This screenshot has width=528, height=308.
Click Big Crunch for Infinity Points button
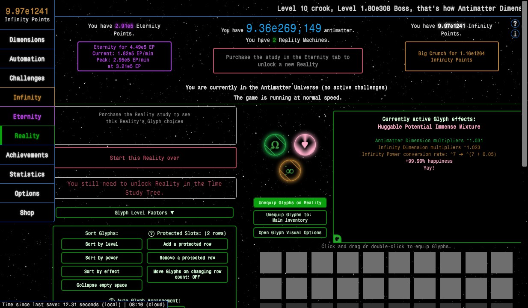[451, 56]
